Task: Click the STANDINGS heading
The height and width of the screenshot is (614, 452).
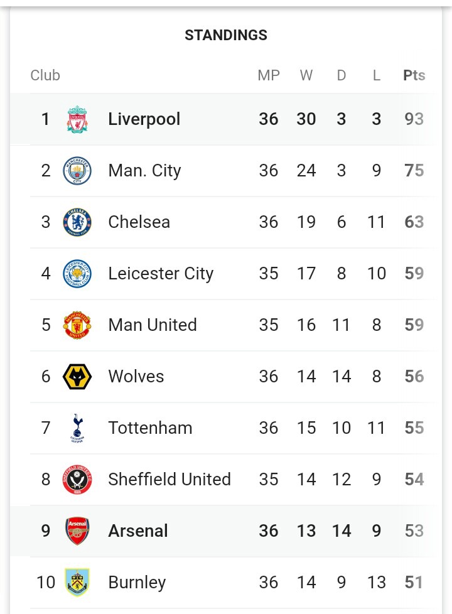Action: coord(226,36)
